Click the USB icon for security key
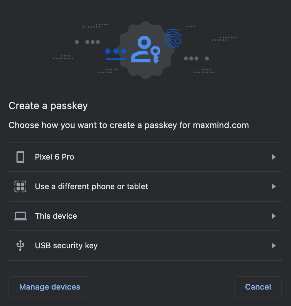Image resolution: width=291 pixels, height=306 pixels. coord(20,246)
